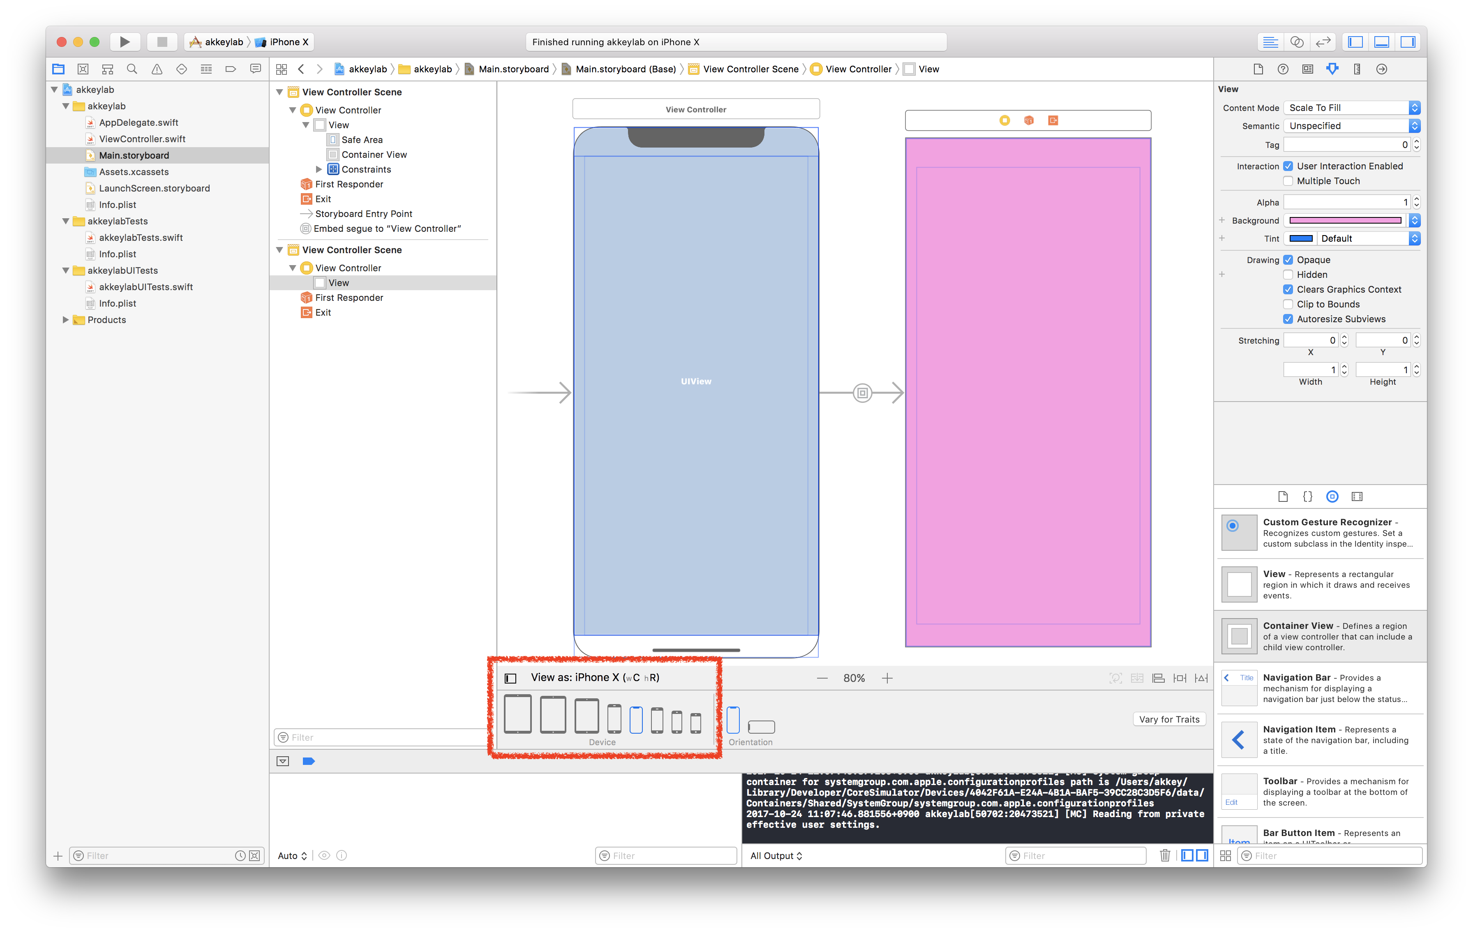Select Storyboard Entry Point in outline
Screen dimensions: 1473x933
click(363, 213)
